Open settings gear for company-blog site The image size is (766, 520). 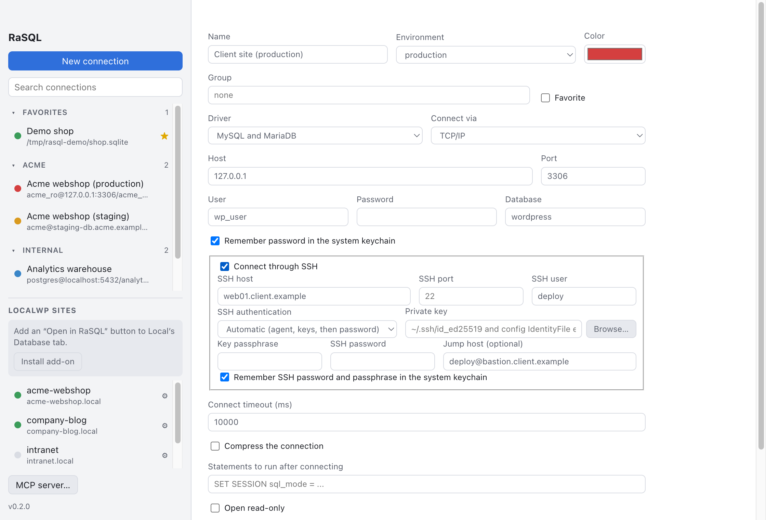(165, 426)
